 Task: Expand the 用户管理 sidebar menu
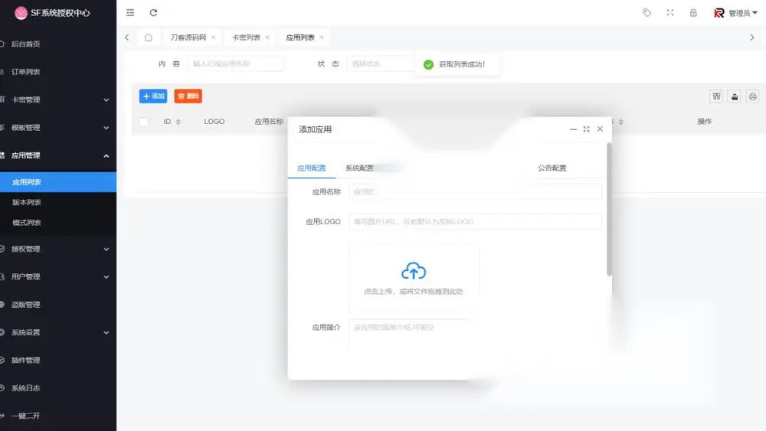tap(58, 277)
